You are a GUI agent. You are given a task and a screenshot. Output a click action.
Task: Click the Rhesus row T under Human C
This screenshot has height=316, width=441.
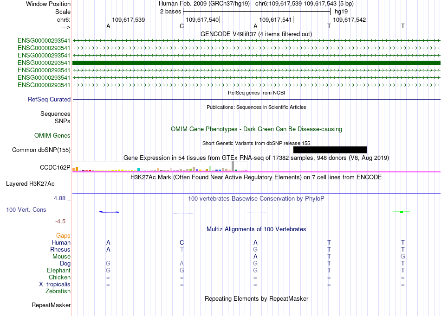coord(182,249)
